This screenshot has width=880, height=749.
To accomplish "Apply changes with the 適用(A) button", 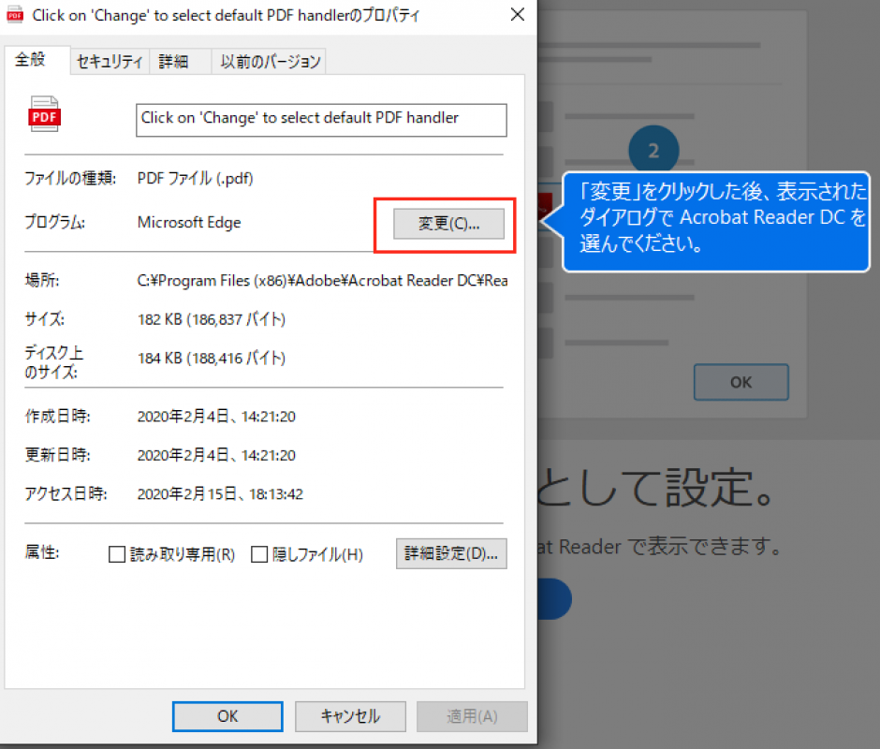I will (x=472, y=716).
